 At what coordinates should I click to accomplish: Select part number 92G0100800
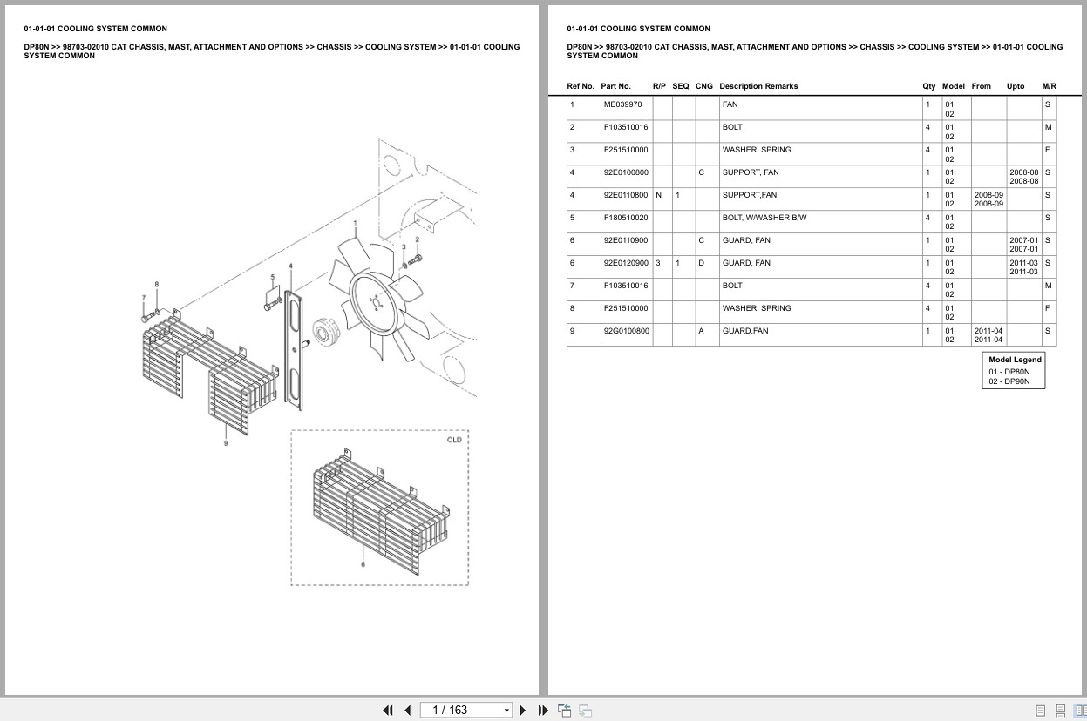(x=626, y=331)
